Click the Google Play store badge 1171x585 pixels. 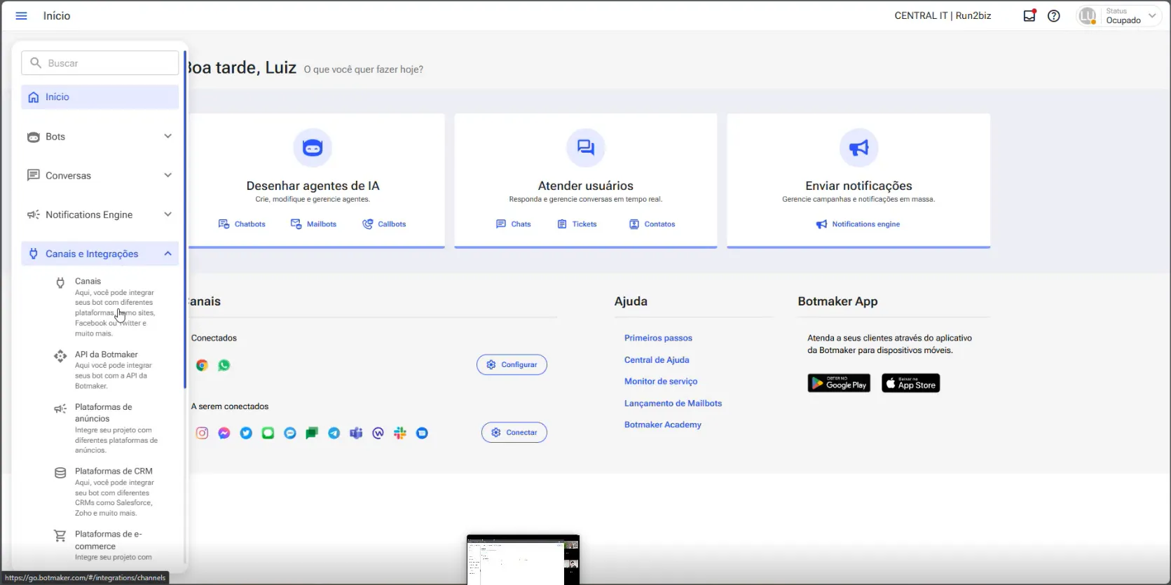click(x=839, y=383)
